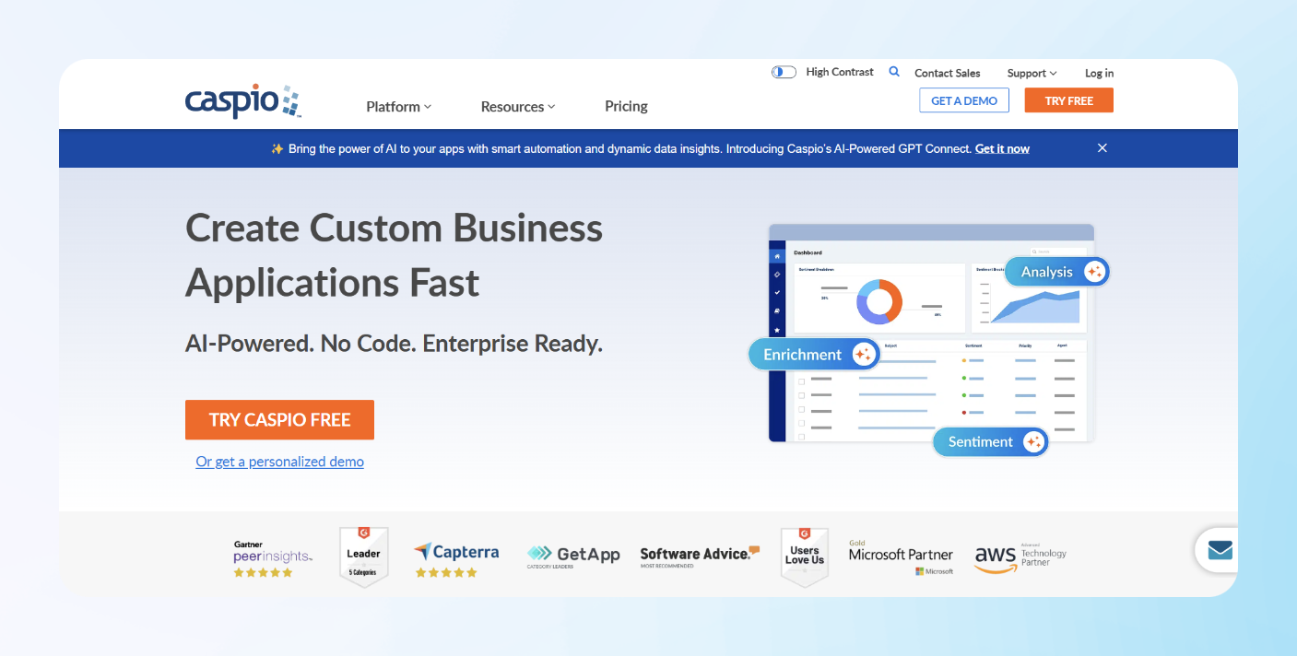Toggle the High Contrast switch

click(x=784, y=72)
